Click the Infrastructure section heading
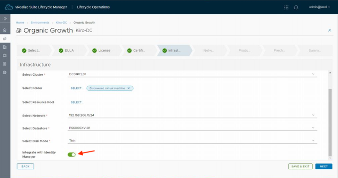Viewport: 338px width, 178px height. click(x=35, y=65)
